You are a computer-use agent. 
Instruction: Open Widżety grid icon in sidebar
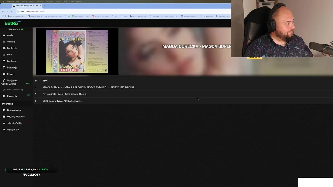pyautogui.click(x=4, y=42)
